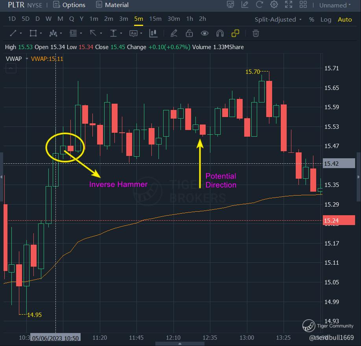Select the measure range tool
Image resolution: width=361 pixels, height=346 pixels.
(x=113, y=33)
